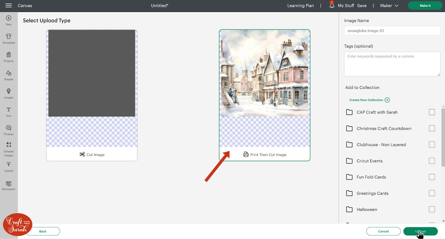Expand the Maker machine dropdown
445x239 pixels.
tap(389, 6)
